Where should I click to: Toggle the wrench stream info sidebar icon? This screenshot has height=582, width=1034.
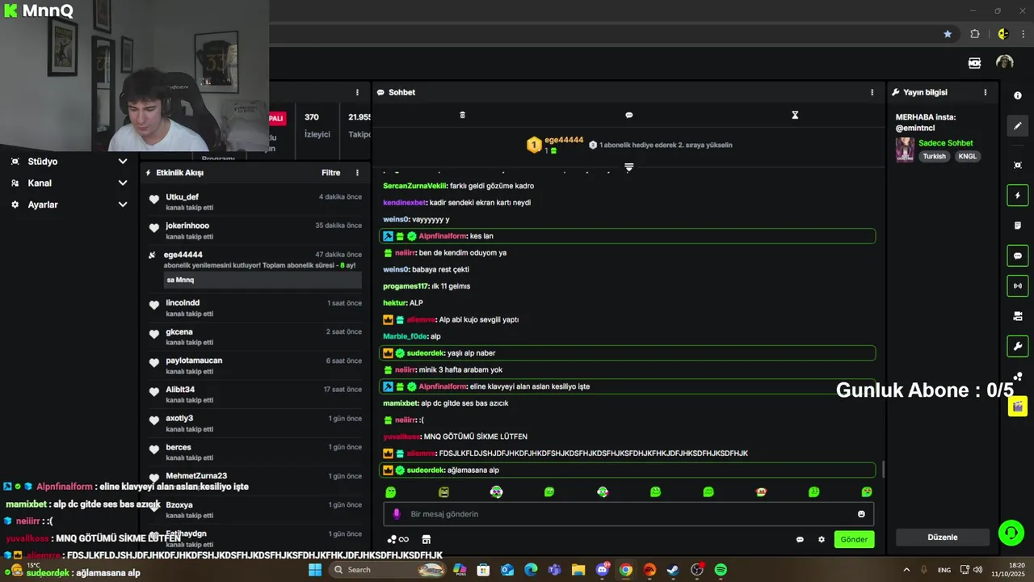(x=1017, y=346)
